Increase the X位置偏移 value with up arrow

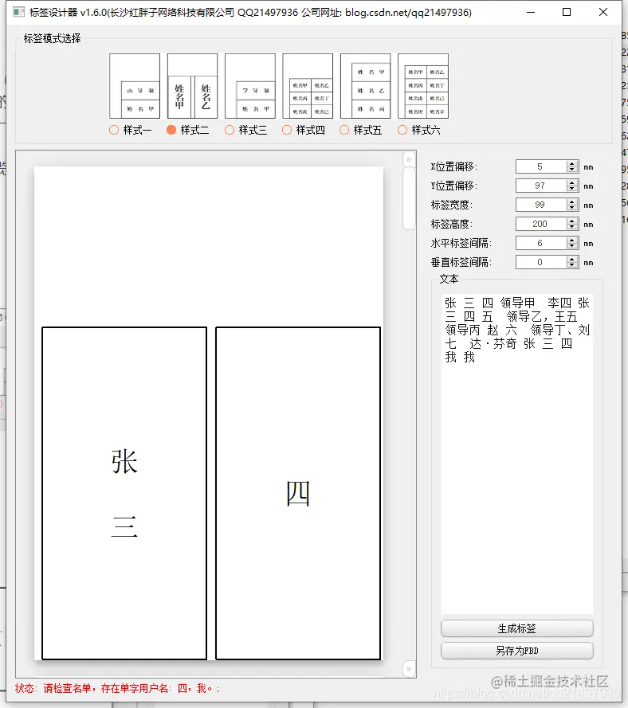(572, 163)
